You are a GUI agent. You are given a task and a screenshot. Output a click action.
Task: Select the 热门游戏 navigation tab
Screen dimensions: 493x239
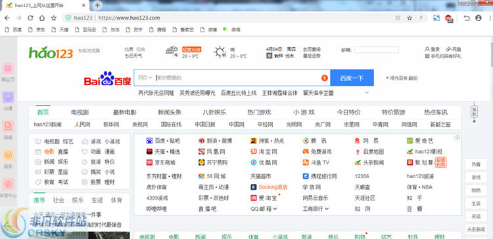click(x=259, y=113)
